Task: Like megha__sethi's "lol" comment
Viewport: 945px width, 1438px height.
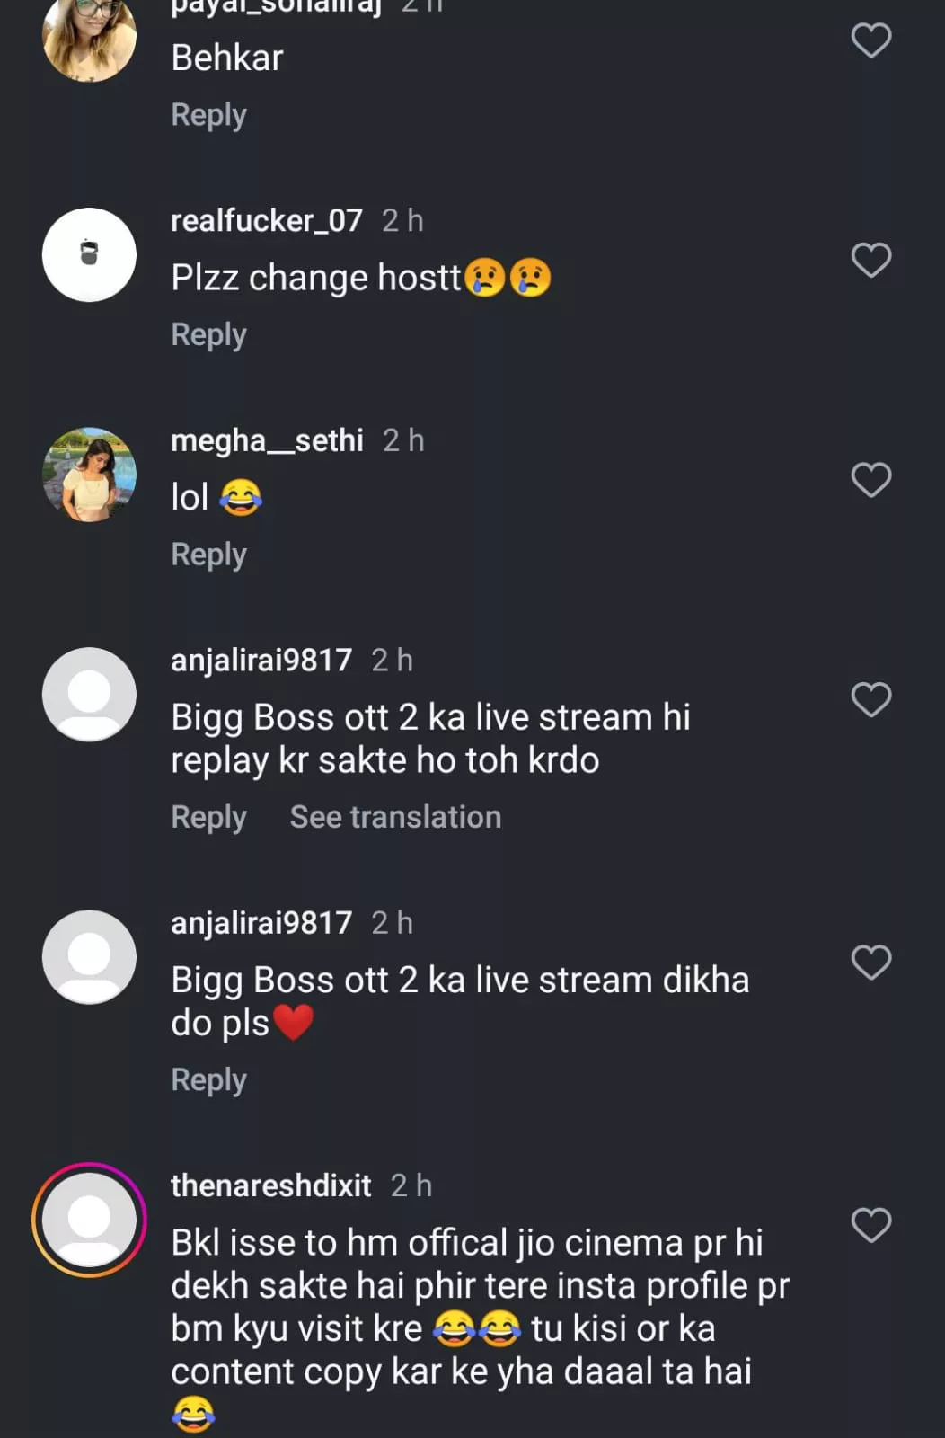Action: [870, 480]
